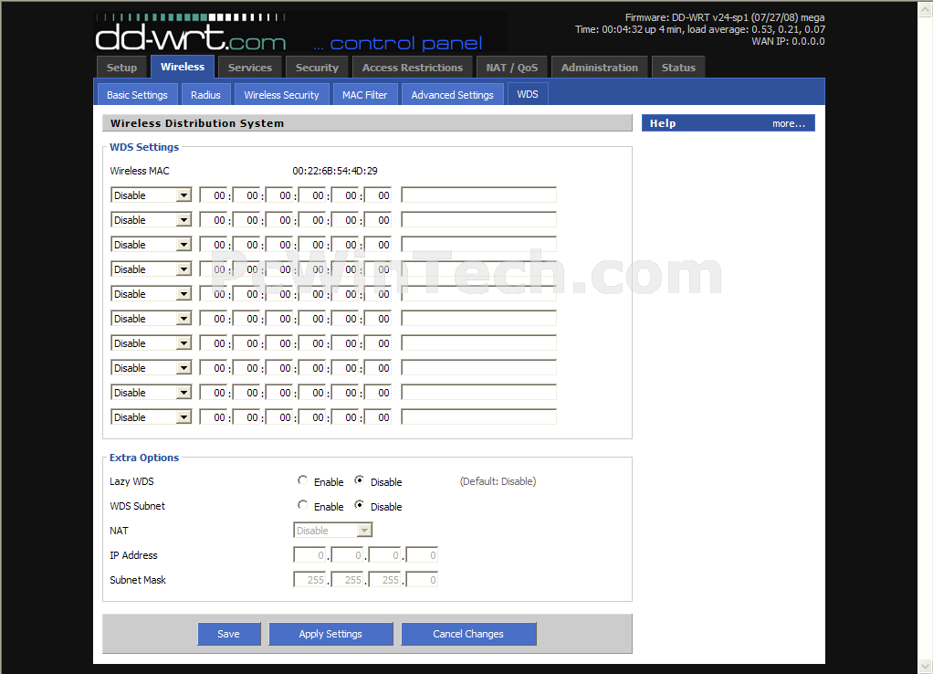The width and height of the screenshot is (933, 674).
Task: Open the second WDS row's Disable dropdown
Action: 152,220
